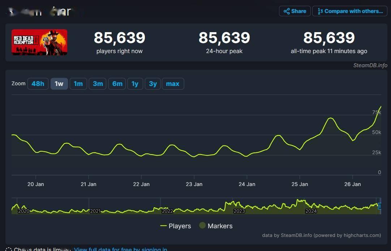Click the 2023 mark in the navigator
The width and height of the screenshot is (391, 251).
click(x=239, y=211)
